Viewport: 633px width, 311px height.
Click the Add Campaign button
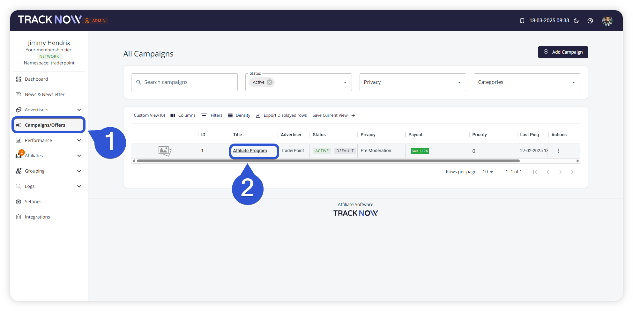pyautogui.click(x=563, y=52)
